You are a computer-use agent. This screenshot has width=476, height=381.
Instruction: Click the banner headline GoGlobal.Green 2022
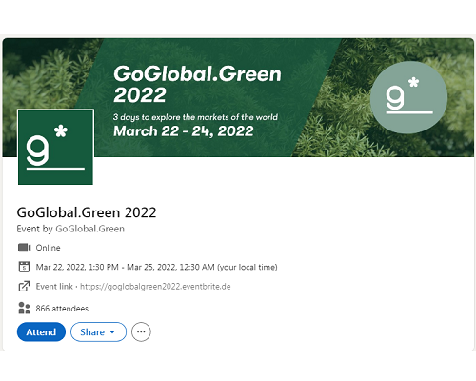coord(197,84)
